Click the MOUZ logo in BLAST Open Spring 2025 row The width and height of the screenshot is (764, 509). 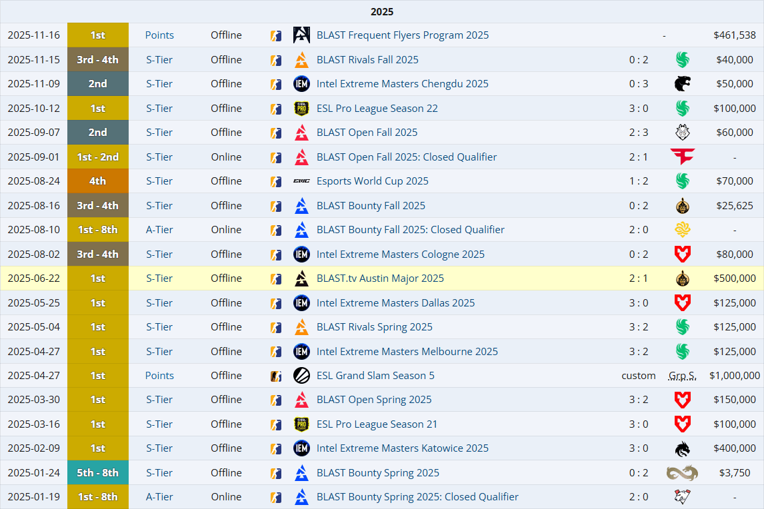(682, 400)
